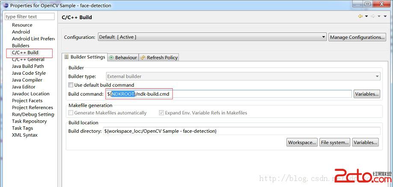This screenshot has height=187, width=393.
Task: Click the Behaviour tab green icon
Action: click(x=111, y=58)
